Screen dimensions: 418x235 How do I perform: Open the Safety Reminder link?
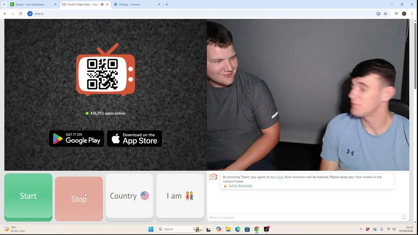pos(240,186)
